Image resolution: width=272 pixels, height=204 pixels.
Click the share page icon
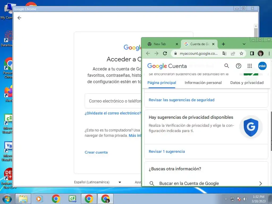click(233, 53)
